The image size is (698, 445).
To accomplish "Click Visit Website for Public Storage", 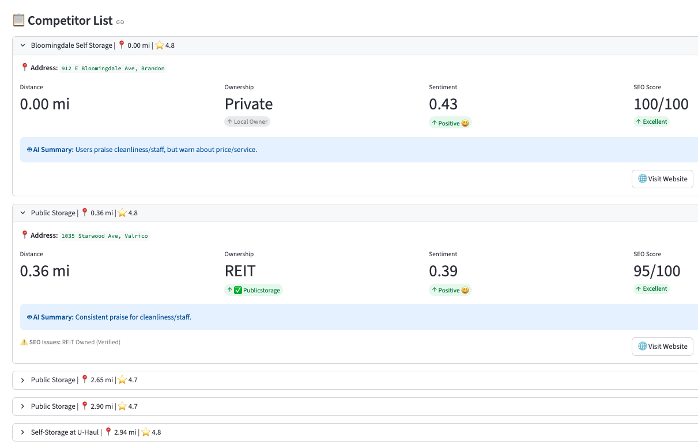I will click(x=662, y=347).
